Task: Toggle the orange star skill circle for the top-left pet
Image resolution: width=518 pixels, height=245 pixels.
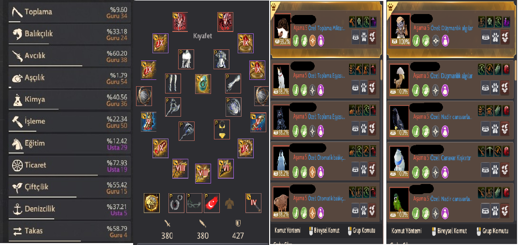Action: coord(312,41)
